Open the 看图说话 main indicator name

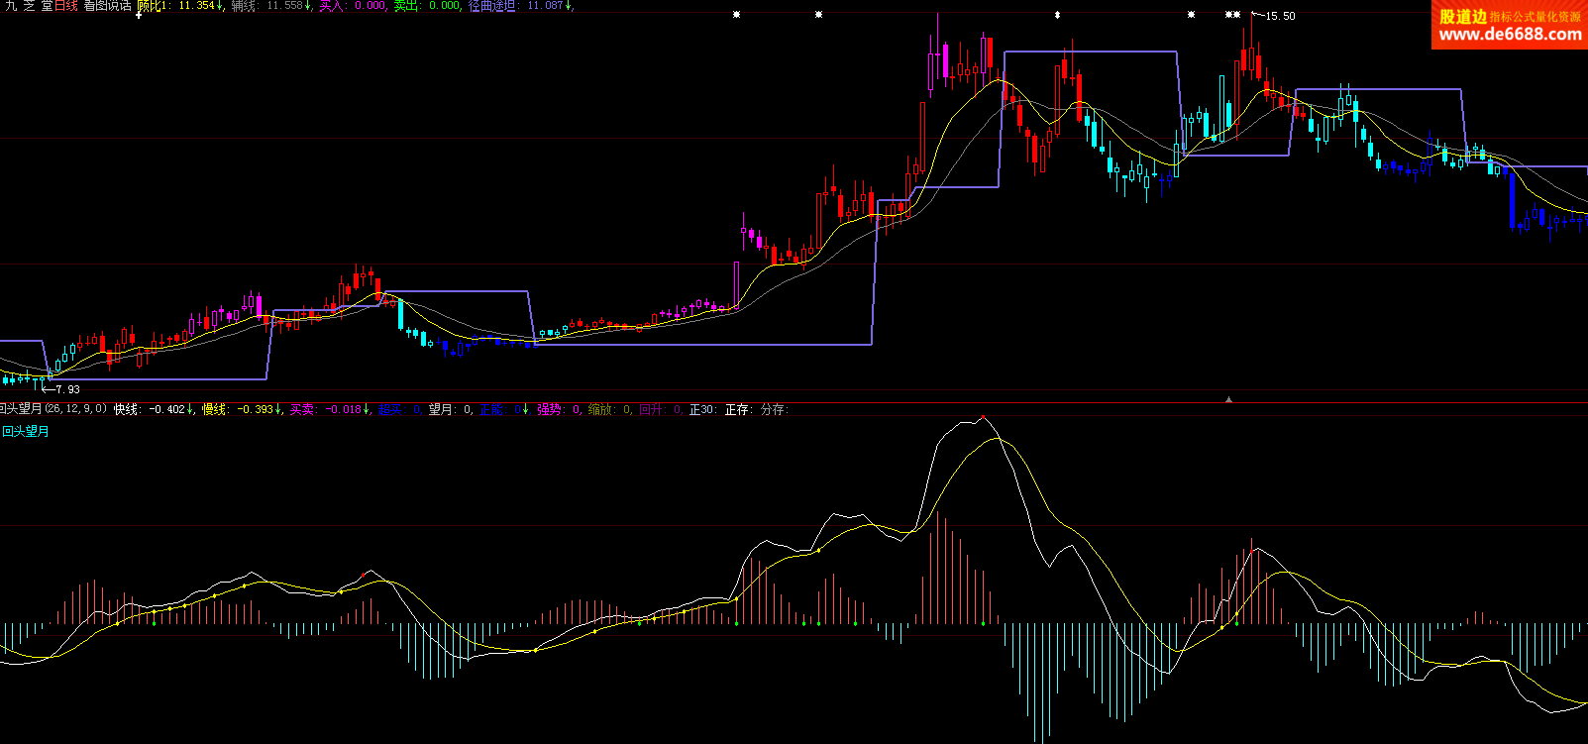click(x=107, y=6)
